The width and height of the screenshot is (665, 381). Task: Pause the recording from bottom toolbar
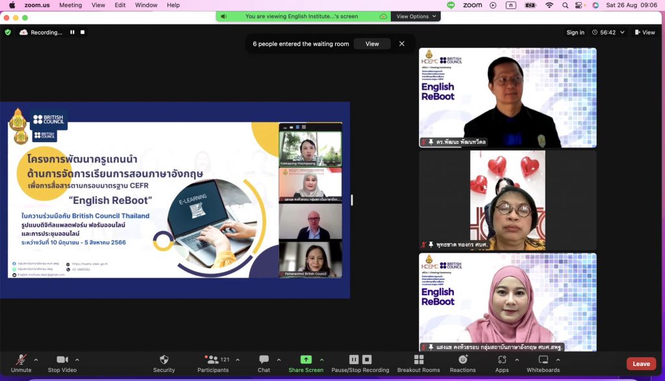point(354,360)
